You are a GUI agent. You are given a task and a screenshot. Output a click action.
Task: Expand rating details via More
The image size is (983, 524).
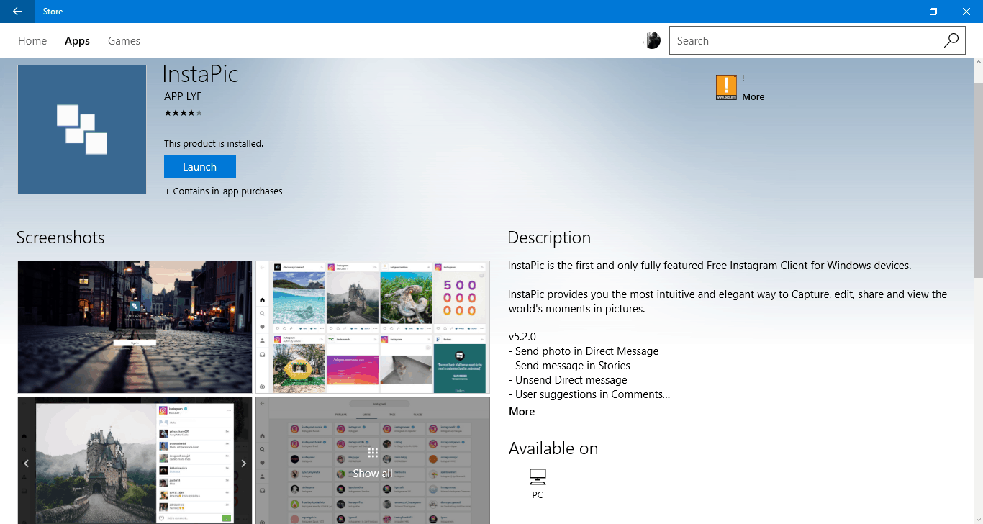point(753,97)
